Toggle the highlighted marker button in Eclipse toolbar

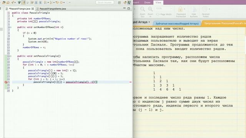point(23,2)
